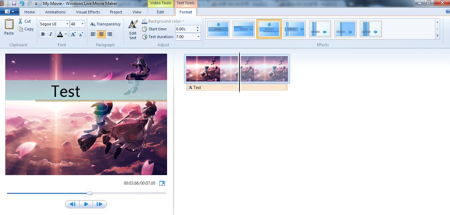Switch to the Animations tab
The width and height of the screenshot is (450, 215).
[55, 12]
